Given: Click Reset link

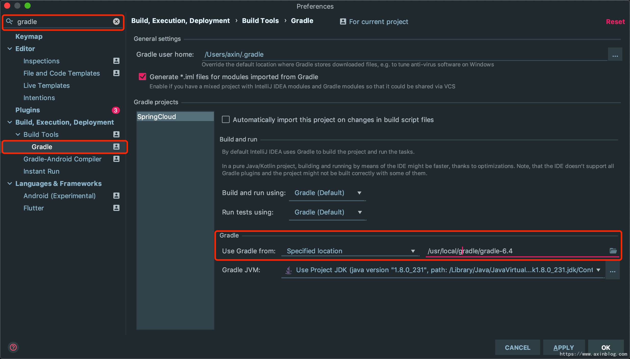Looking at the screenshot, I should coord(615,21).
